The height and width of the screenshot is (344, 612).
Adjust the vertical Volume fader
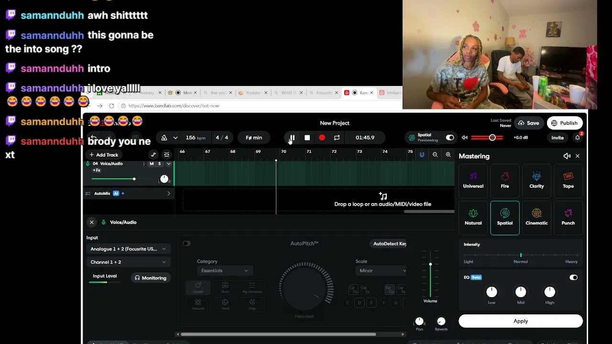coord(430,274)
